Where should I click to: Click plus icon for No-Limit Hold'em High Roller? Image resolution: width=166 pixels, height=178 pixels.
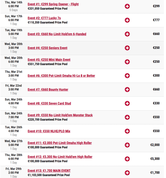pyautogui.click(x=127, y=159)
